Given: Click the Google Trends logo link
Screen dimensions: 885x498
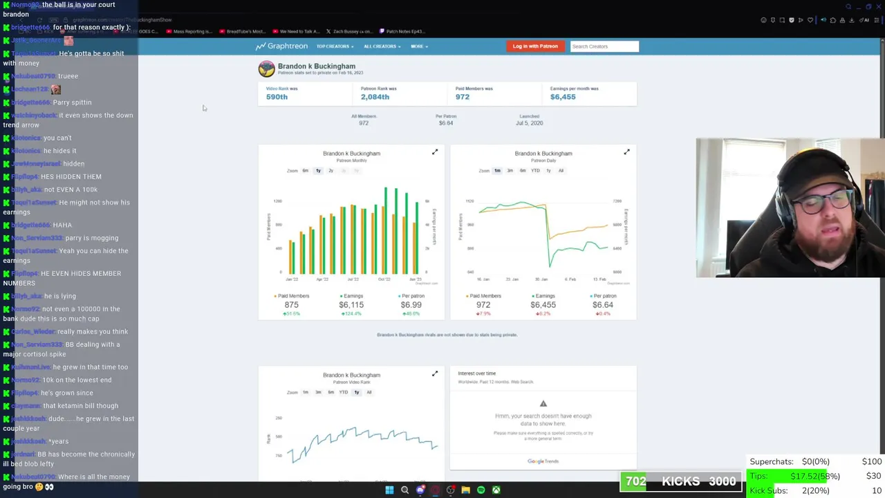Looking at the screenshot, I should (x=543, y=461).
